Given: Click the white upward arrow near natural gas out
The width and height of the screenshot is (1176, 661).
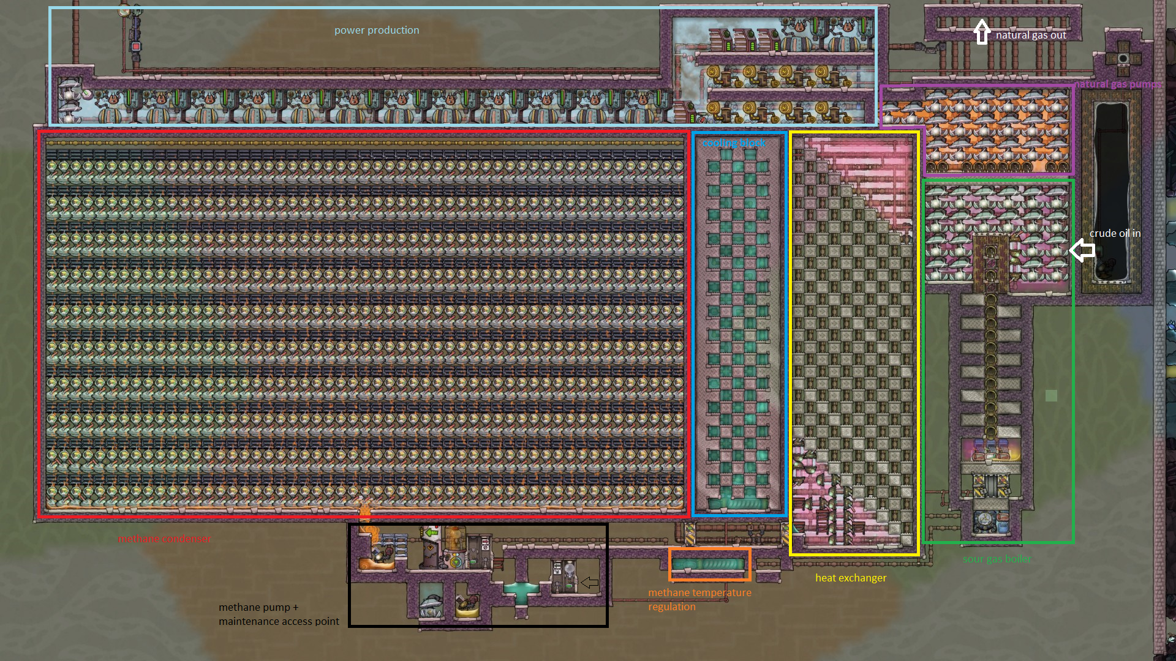Looking at the screenshot, I should (982, 32).
